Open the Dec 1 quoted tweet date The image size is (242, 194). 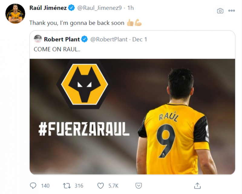click(x=140, y=39)
